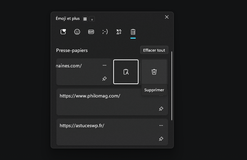Open the Kaomoji ;-) tab
247x160 pixels.
pos(105,32)
